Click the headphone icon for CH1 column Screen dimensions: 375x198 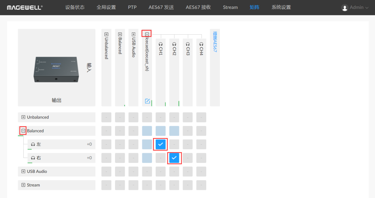[x=160, y=44]
